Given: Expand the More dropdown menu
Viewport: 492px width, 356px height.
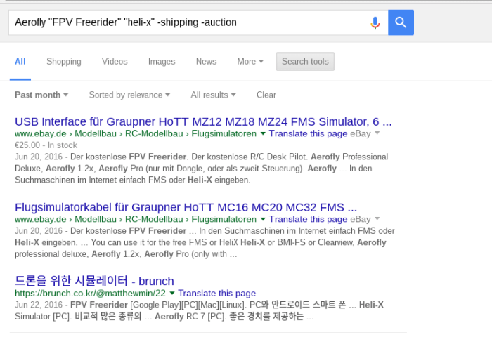Looking at the screenshot, I should click(250, 61).
